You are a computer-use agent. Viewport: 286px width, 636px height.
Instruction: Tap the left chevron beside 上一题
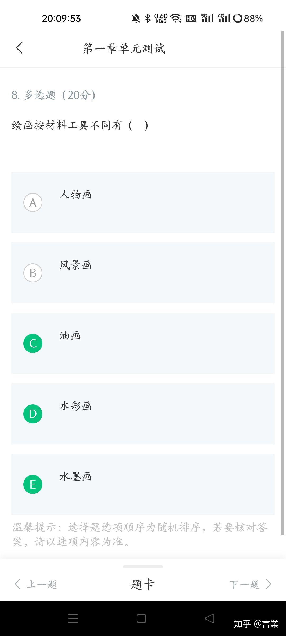[17, 584]
